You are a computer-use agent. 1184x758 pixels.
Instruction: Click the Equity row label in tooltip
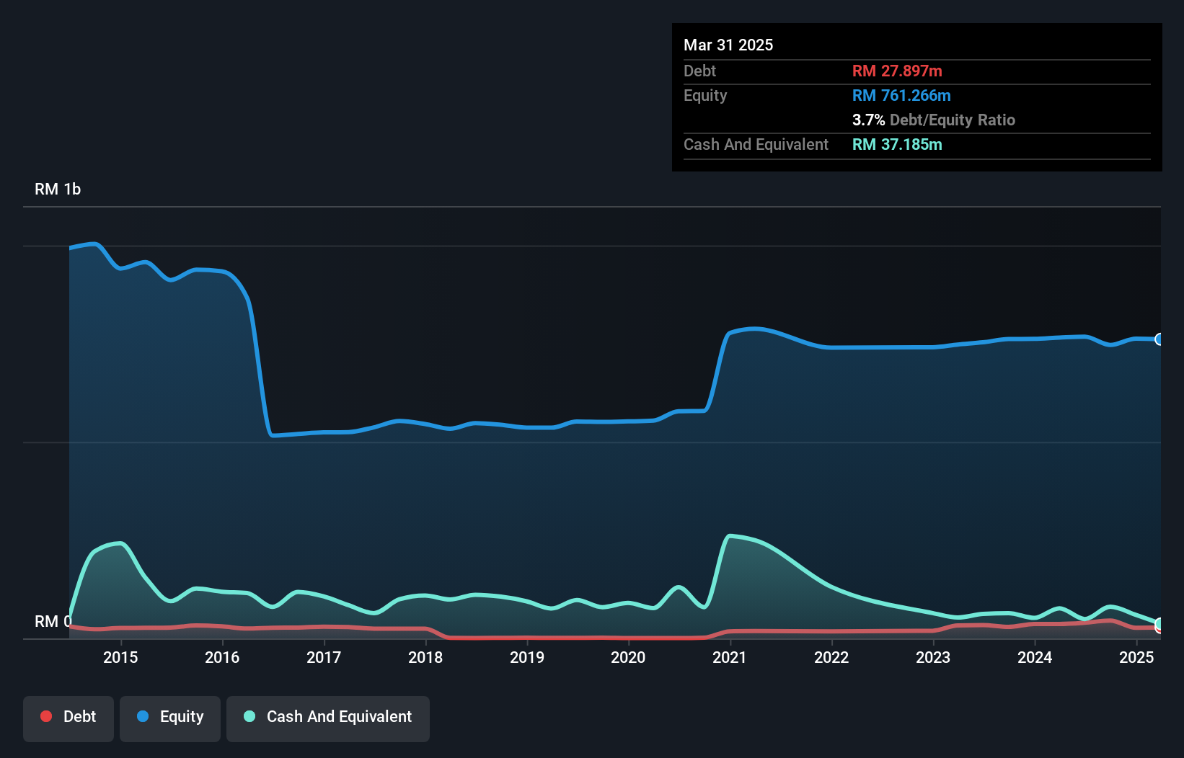(705, 95)
